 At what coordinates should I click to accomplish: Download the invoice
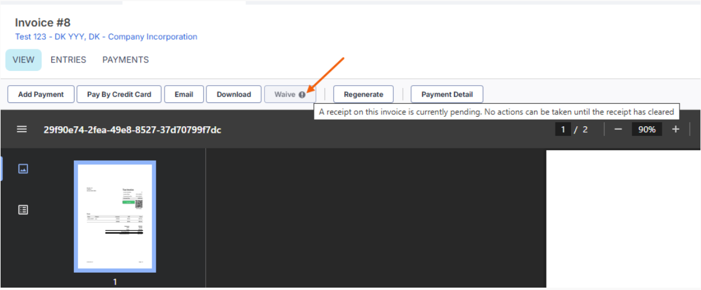point(234,95)
